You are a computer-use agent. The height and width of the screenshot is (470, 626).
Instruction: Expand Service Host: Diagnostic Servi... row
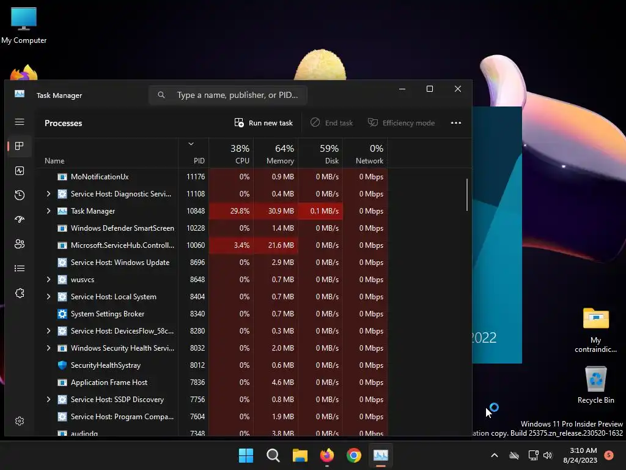pyautogui.click(x=48, y=194)
